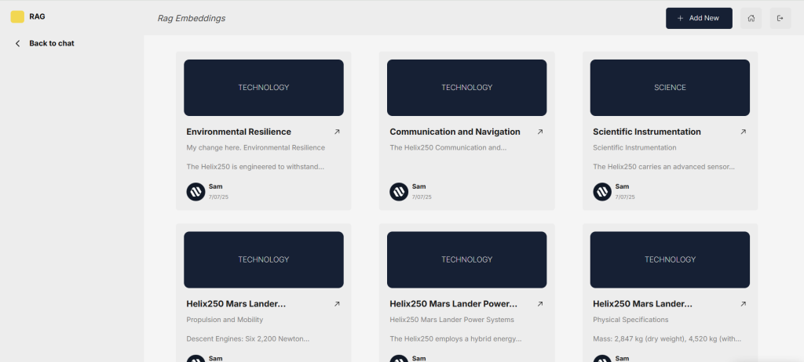Click the TECHNOLOGY banner above Propulsion and Mobility
The width and height of the screenshot is (804, 362).
264,259
